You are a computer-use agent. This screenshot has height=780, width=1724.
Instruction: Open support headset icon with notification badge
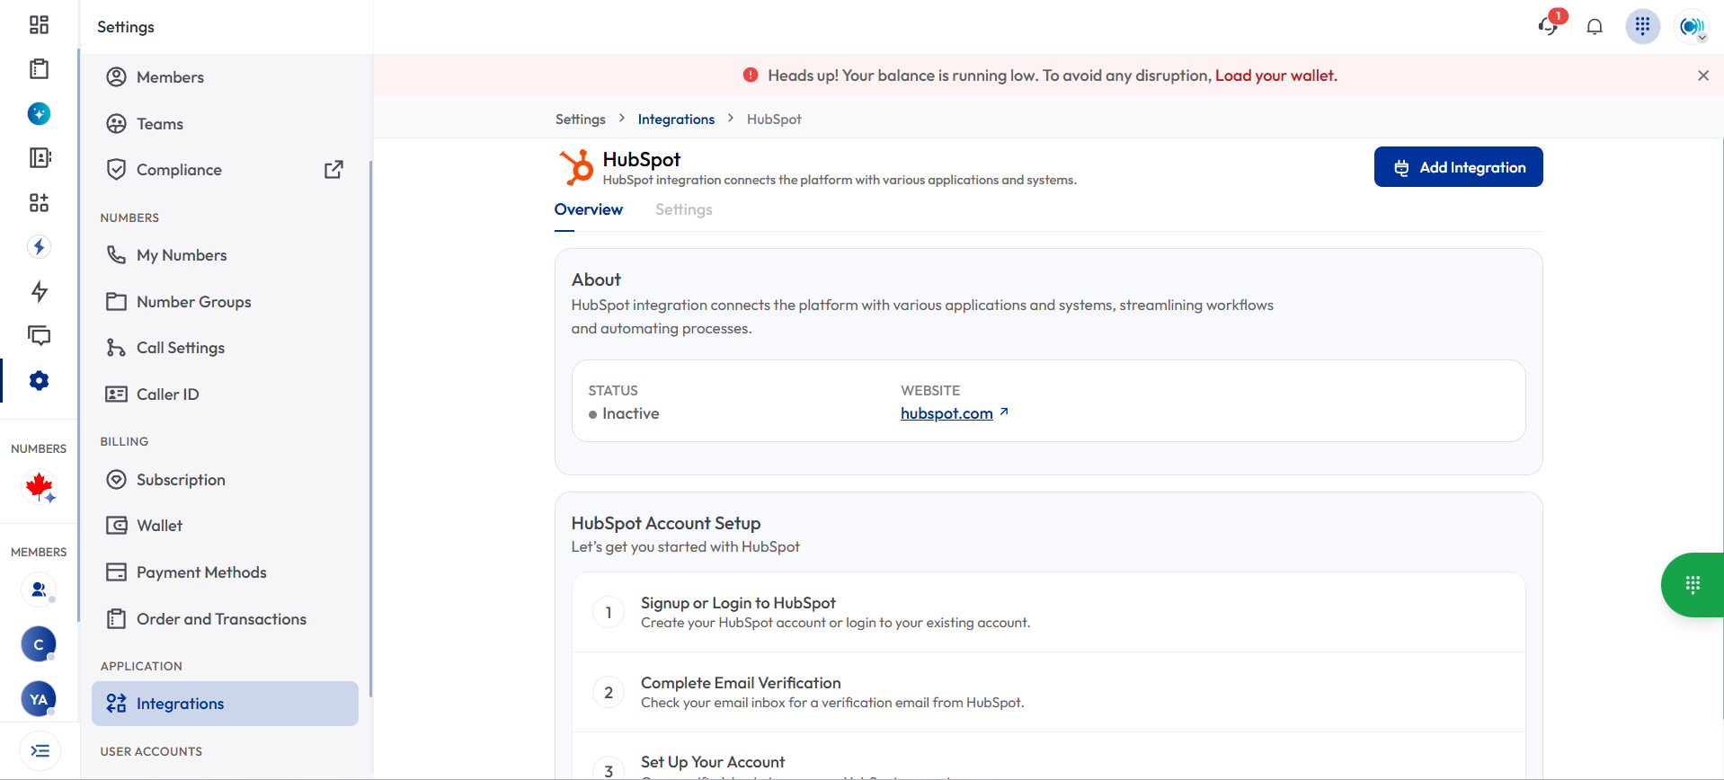[1549, 24]
